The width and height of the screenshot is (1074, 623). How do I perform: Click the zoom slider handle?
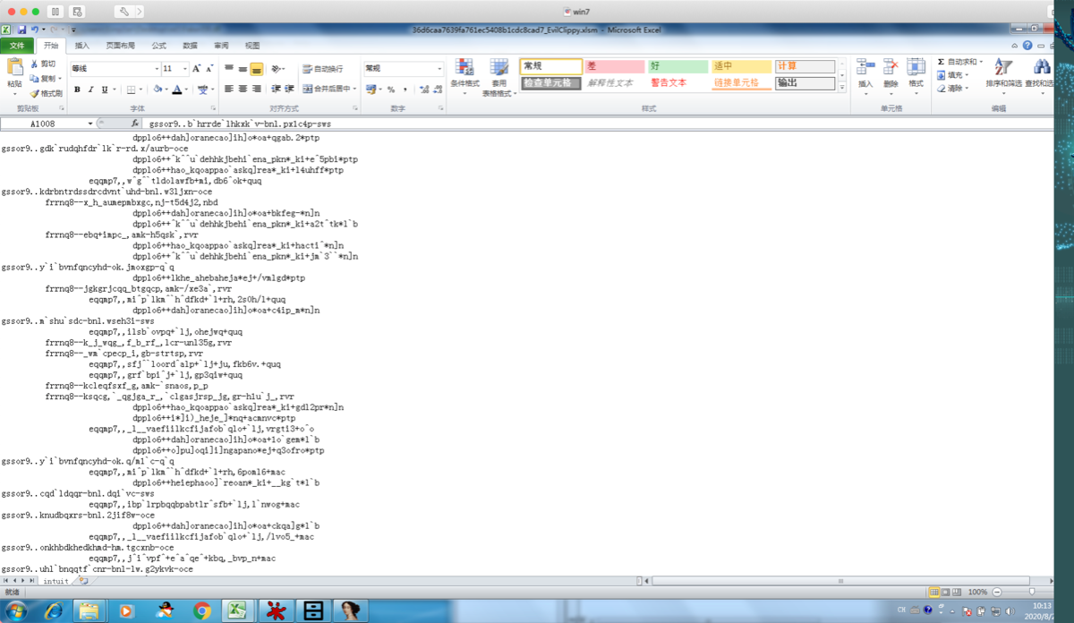(1032, 592)
